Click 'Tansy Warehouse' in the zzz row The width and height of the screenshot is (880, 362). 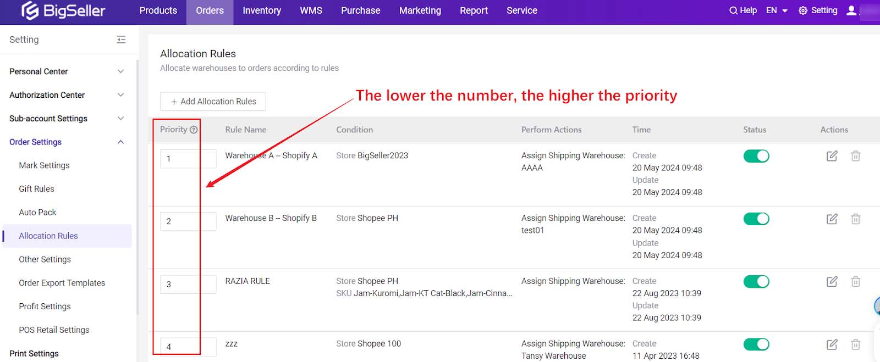pyautogui.click(x=554, y=356)
